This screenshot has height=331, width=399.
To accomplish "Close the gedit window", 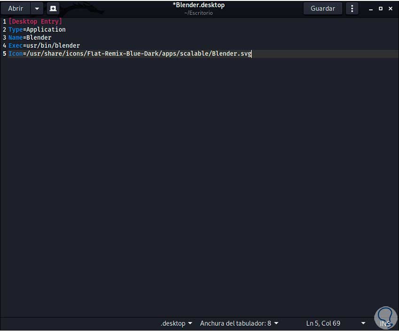I will 391,8.
